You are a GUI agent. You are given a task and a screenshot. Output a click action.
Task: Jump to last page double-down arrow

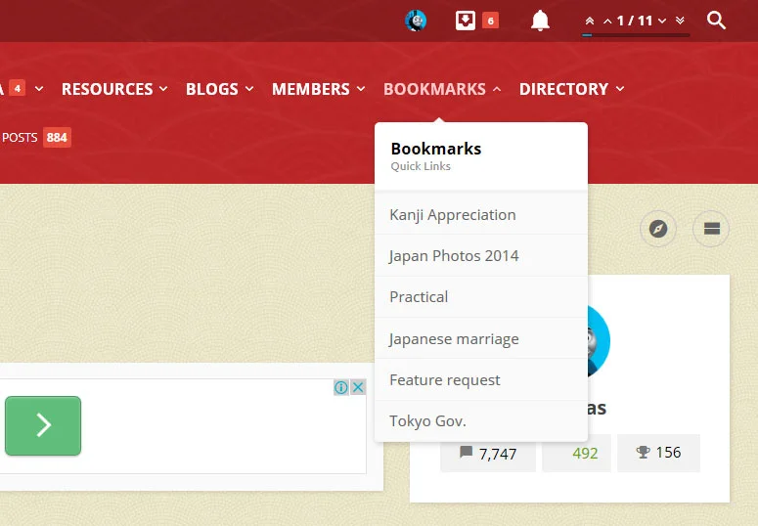click(x=680, y=21)
